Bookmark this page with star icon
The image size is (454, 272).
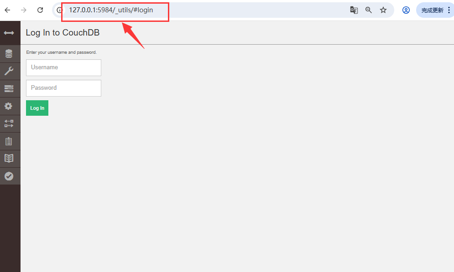(383, 10)
